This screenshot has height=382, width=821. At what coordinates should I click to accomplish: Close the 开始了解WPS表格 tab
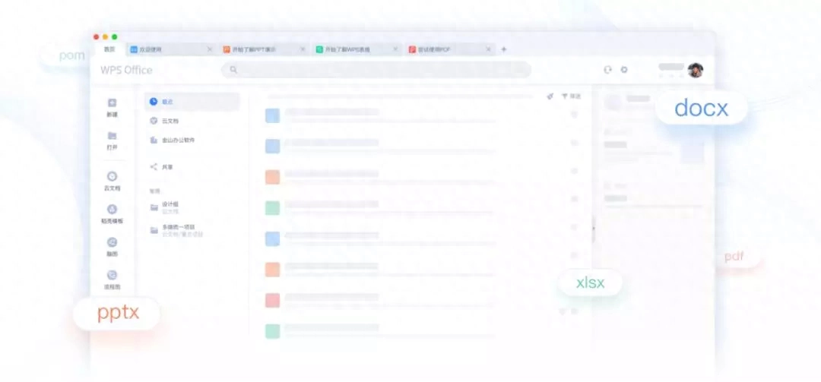(x=395, y=49)
